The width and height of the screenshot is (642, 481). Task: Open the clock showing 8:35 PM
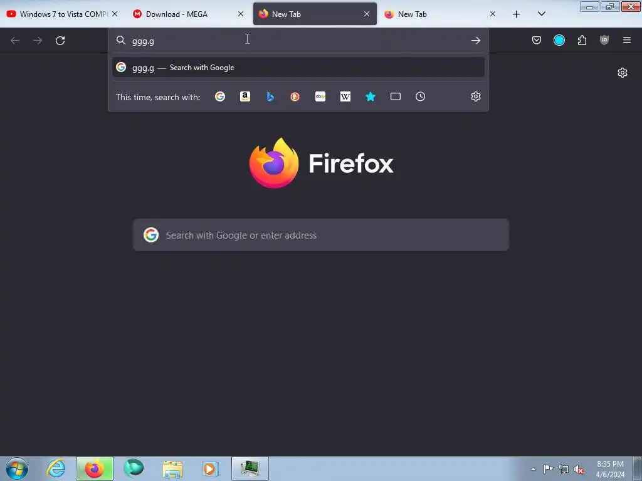(x=610, y=469)
